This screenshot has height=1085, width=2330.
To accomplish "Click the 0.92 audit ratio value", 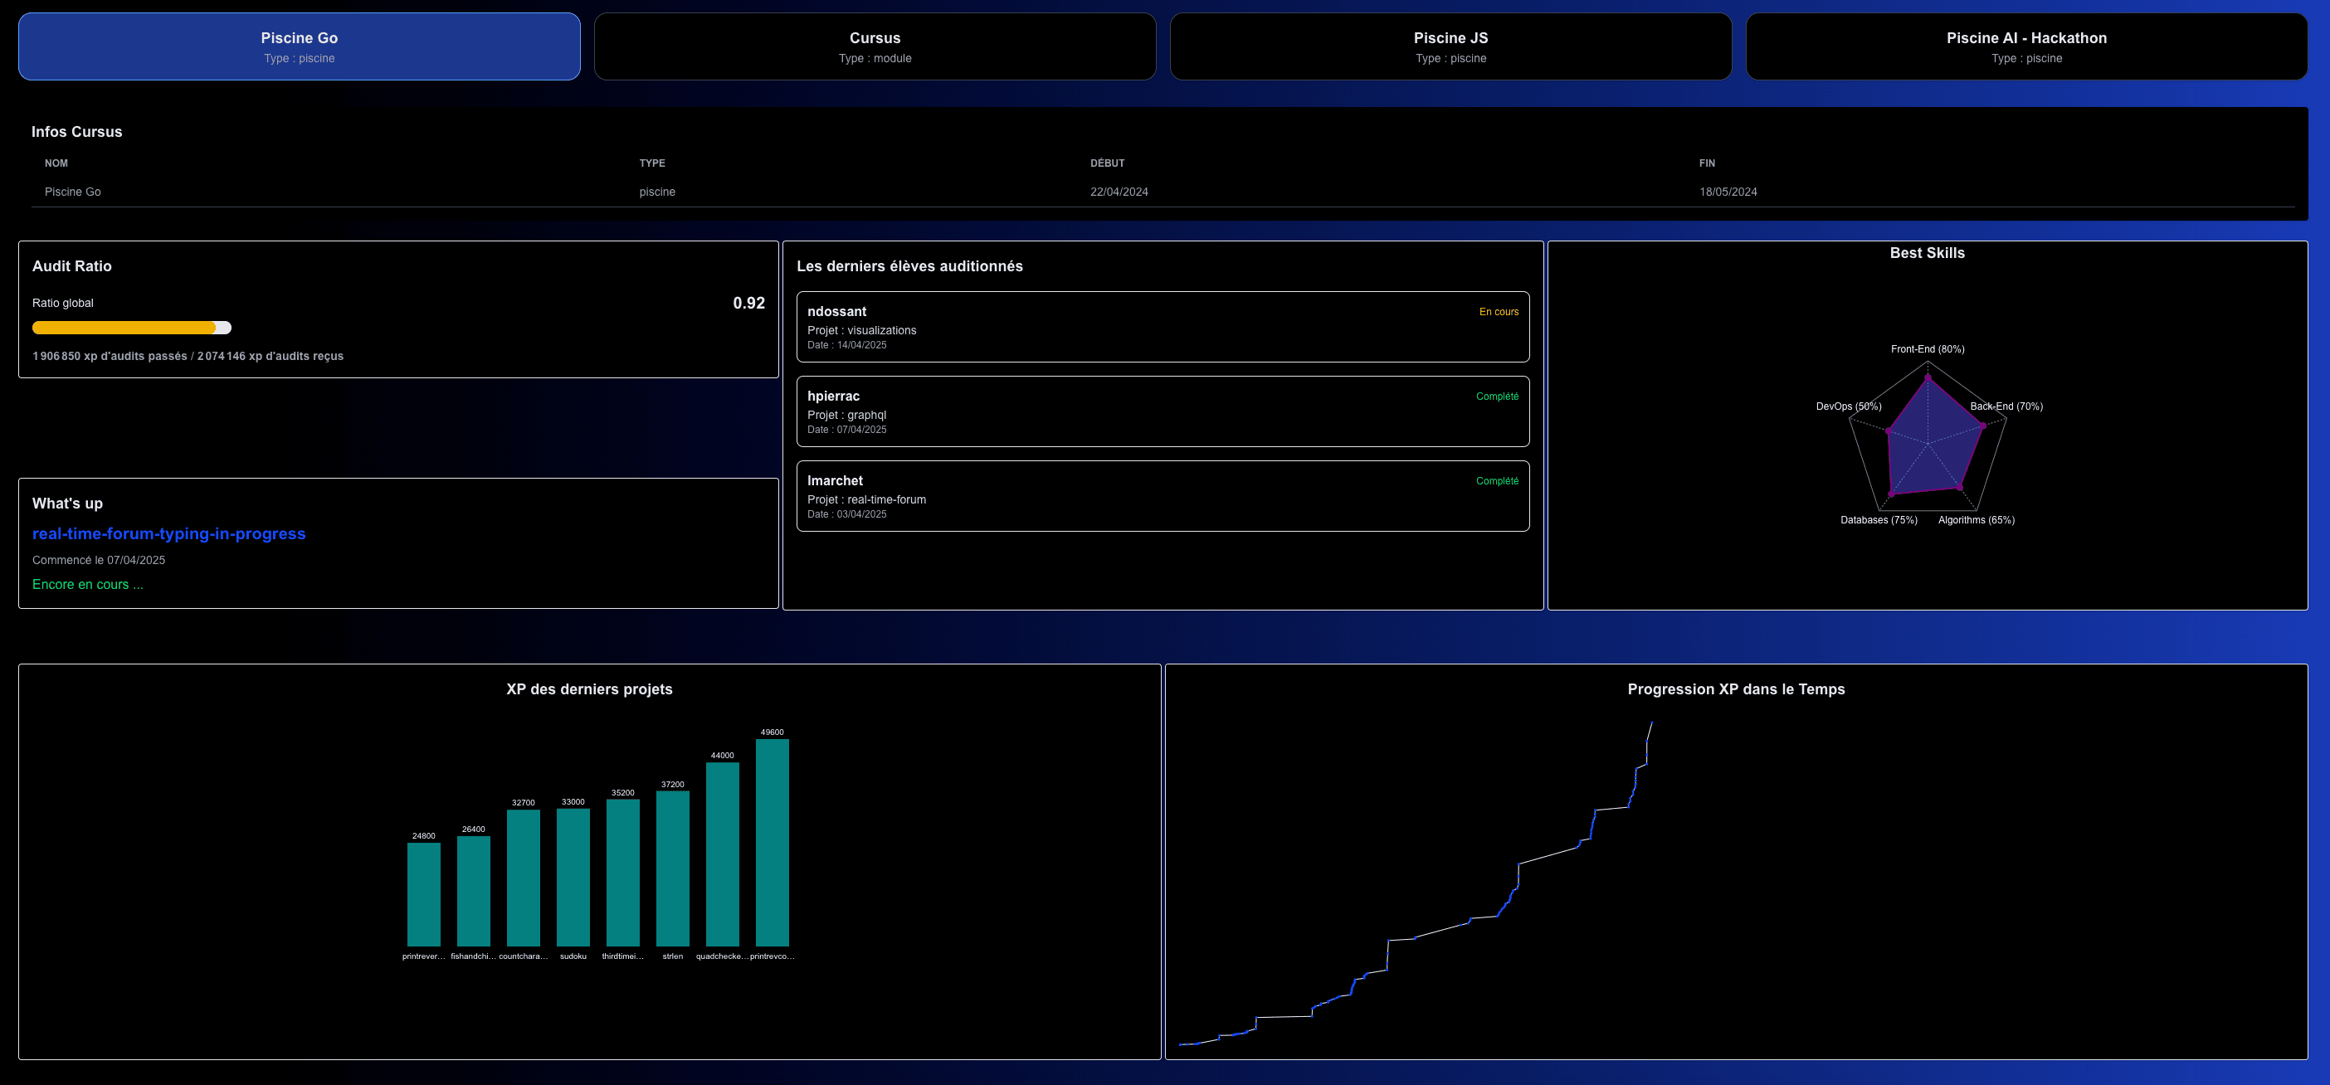I will click(749, 303).
